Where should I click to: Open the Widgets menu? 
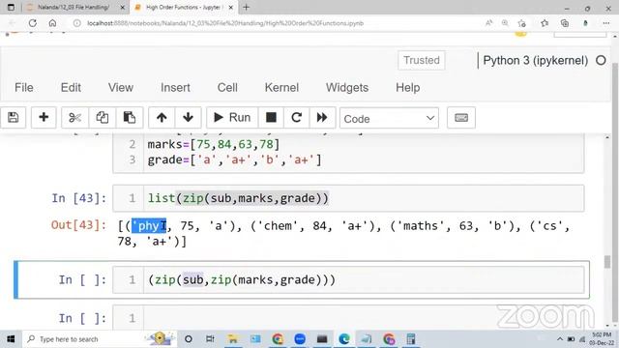coord(347,88)
